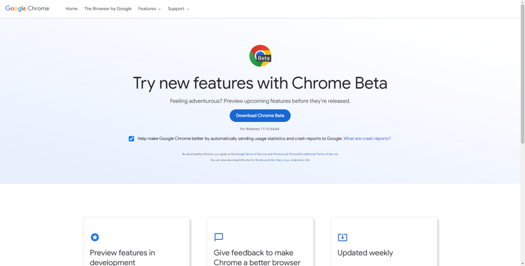Choose the Linux download link
525x266 pixels.
click(286, 160)
